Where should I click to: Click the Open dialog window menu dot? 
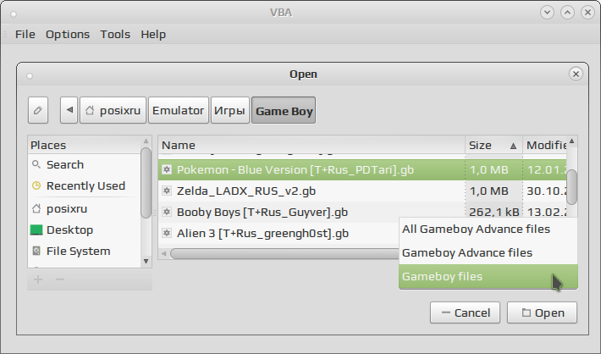pyautogui.click(x=30, y=76)
